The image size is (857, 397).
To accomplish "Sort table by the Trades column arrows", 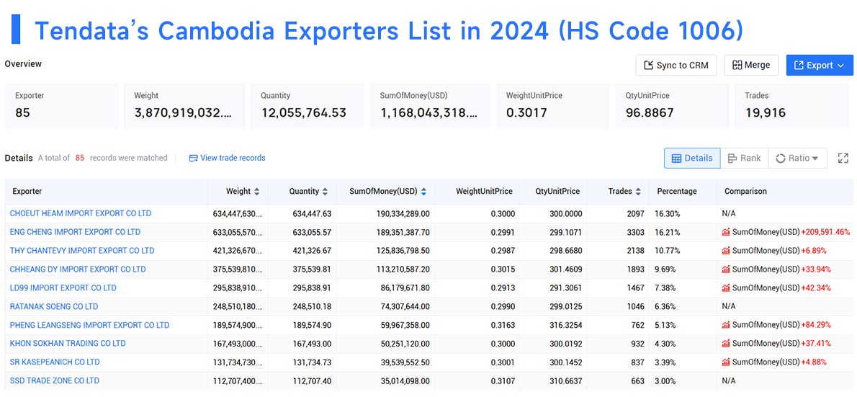I will pyautogui.click(x=639, y=192).
